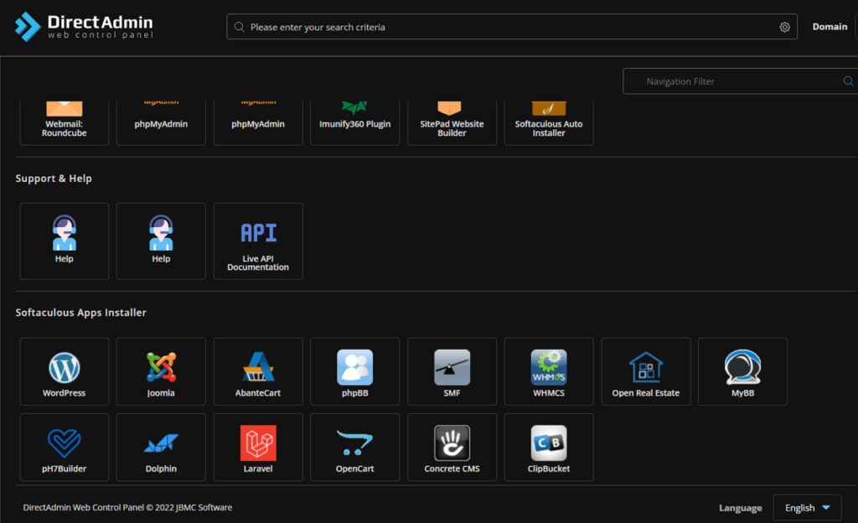858x523 pixels.
Task: Open the ClipBucket installer icon
Action: (548, 447)
